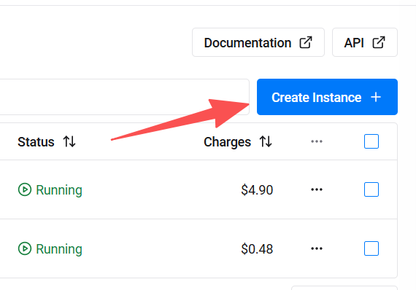416x290 pixels.
Task: Click the Running status of $0.48 row
Action: click(50, 248)
